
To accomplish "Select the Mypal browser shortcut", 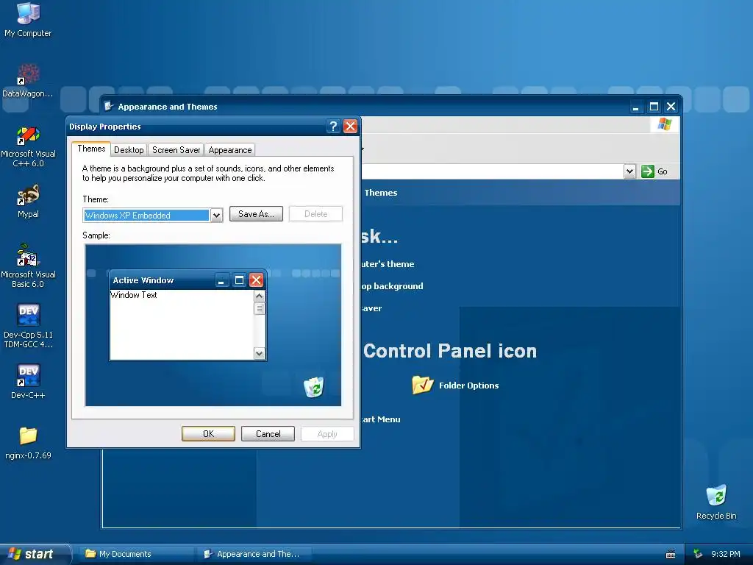I will point(28,202).
